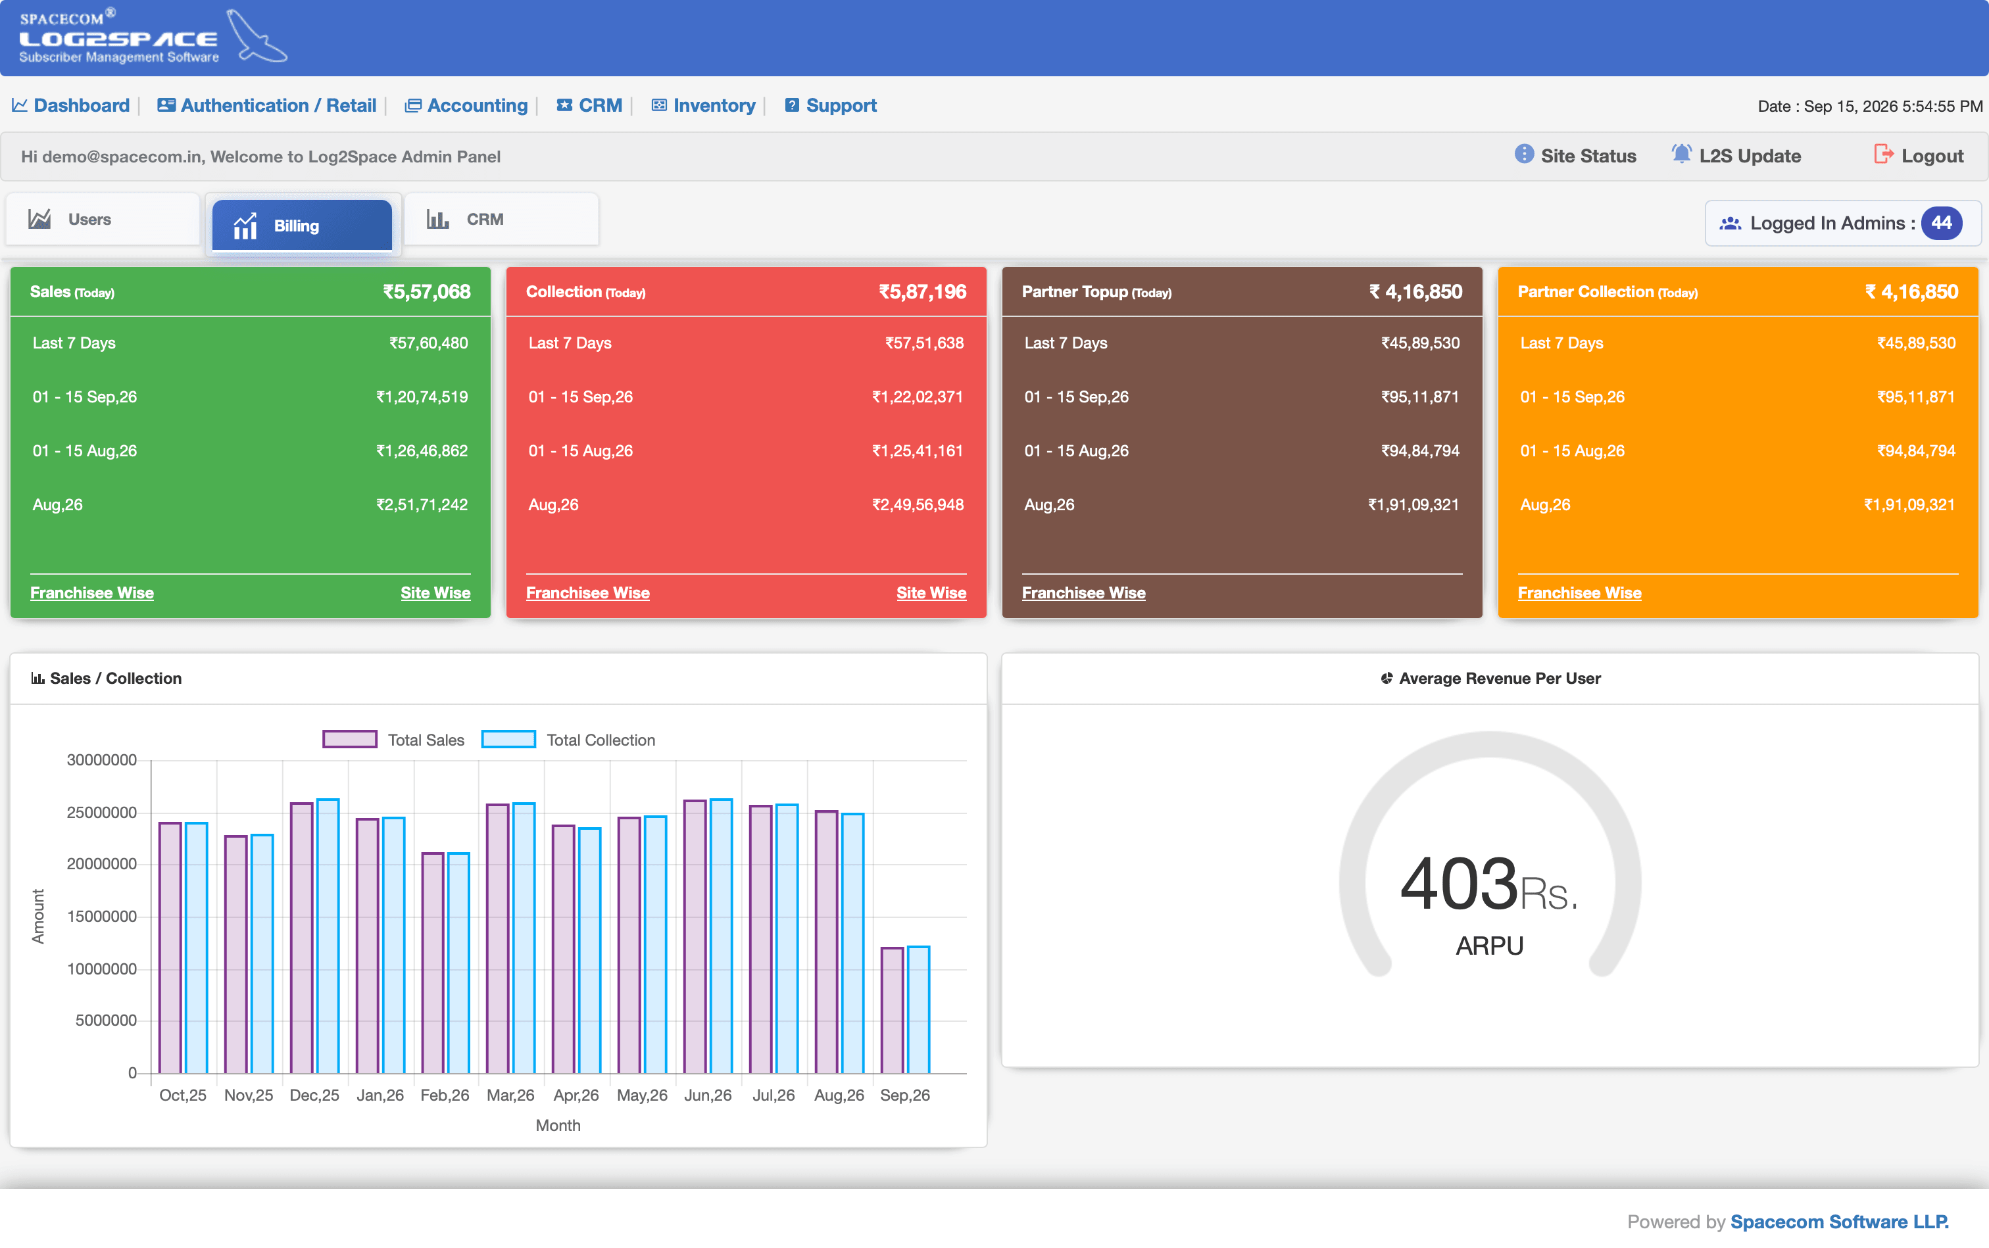Viewport: 1989px width, 1248px height.
Task: Click the Collection Today amount ₹5,87,196
Action: point(923,291)
